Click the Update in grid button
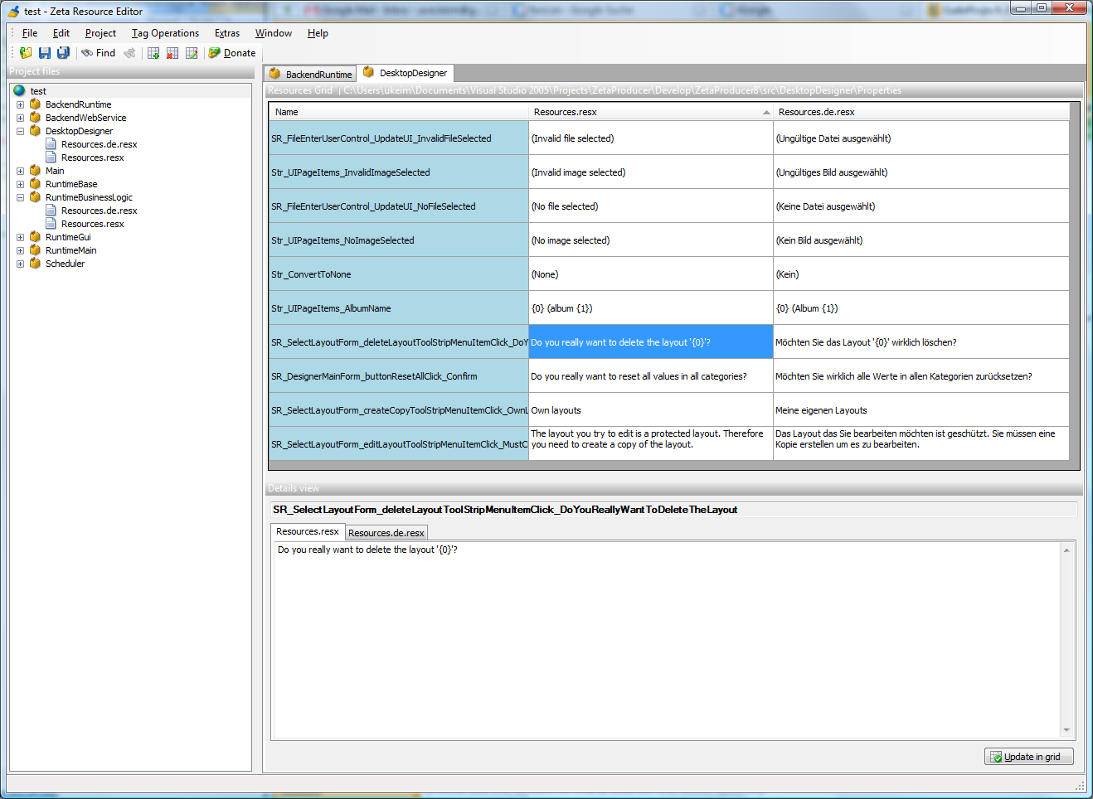Image resolution: width=1093 pixels, height=799 pixels. (x=1029, y=757)
